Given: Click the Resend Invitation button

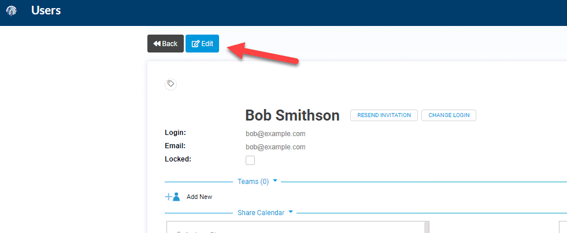Looking at the screenshot, I should coord(384,115).
